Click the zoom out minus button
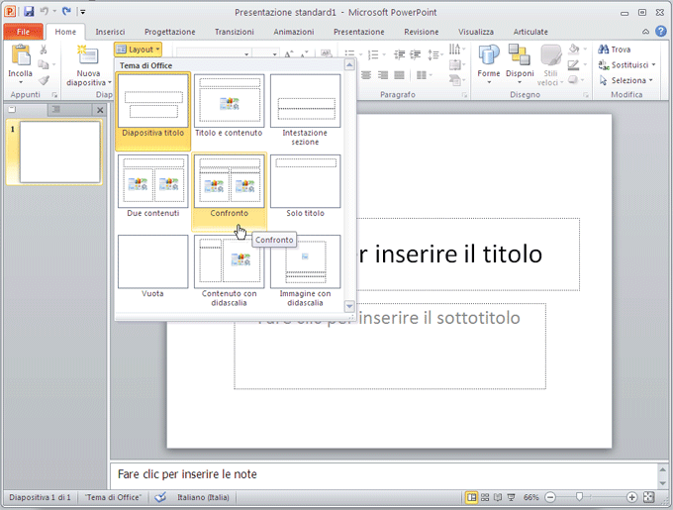This screenshot has height=510, width=673. pyautogui.click(x=550, y=497)
